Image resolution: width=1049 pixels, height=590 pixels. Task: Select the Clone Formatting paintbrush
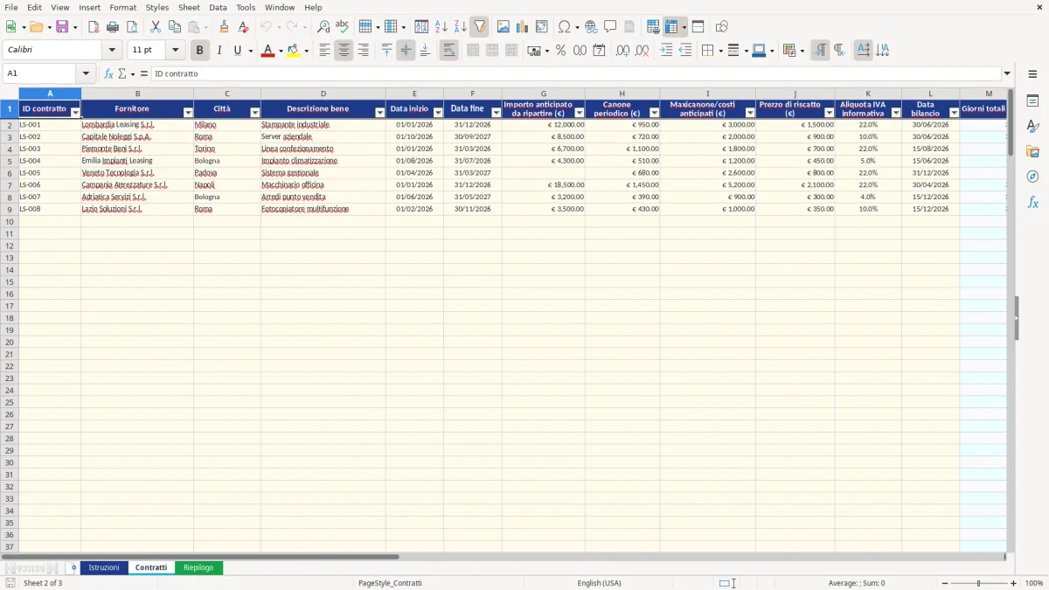click(x=225, y=27)
